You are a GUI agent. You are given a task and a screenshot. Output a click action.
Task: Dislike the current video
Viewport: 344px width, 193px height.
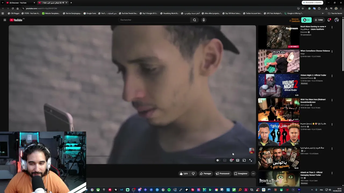point(193,174)
